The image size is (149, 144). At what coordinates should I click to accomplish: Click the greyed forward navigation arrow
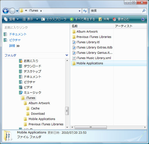tap(12, 11)
